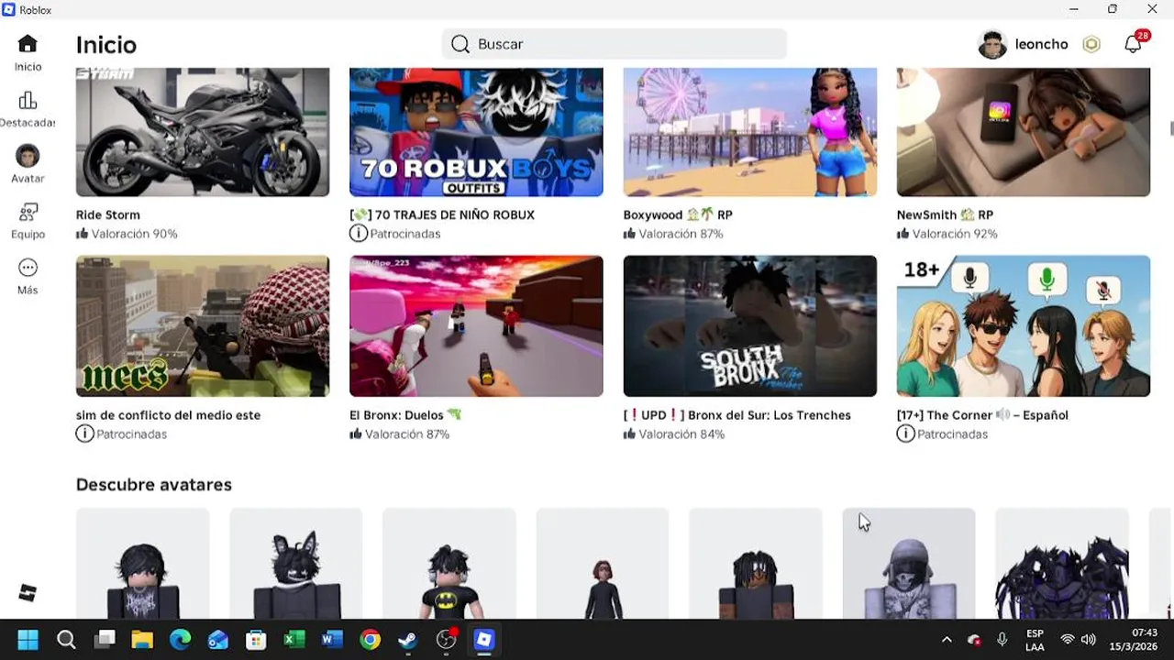The width and height of the screenshot is (1174, 660).
Task: Open the 18+ The Corner thumbnail
Action: [x=1024, y=326]
